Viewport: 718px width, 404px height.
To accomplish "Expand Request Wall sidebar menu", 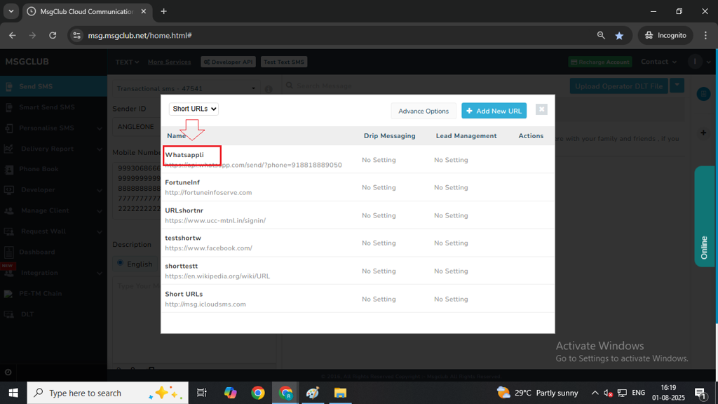I will [53, 231].
